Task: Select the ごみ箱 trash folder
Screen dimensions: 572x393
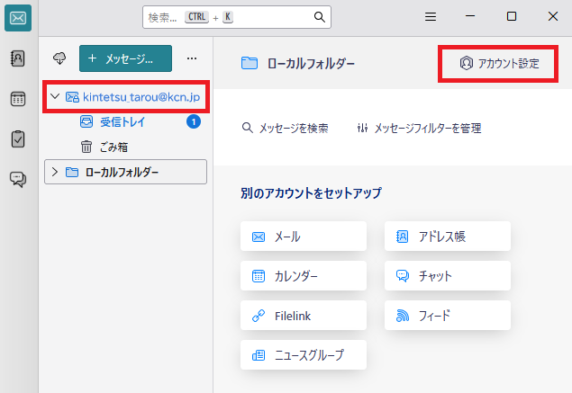Action: click(x=114, y=147)
